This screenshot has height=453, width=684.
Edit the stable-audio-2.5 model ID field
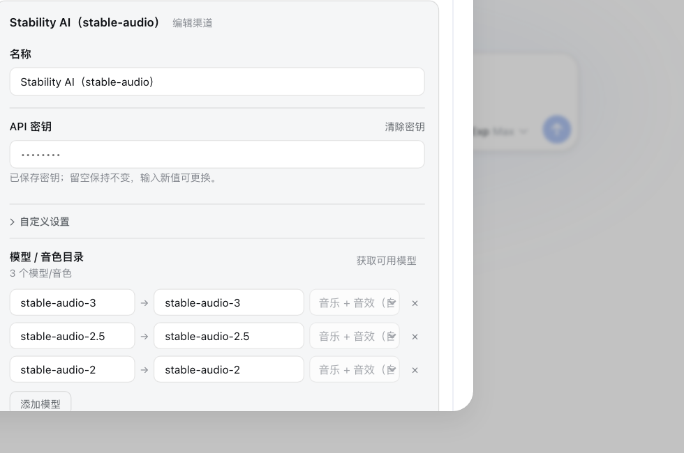tap(73, 336)
